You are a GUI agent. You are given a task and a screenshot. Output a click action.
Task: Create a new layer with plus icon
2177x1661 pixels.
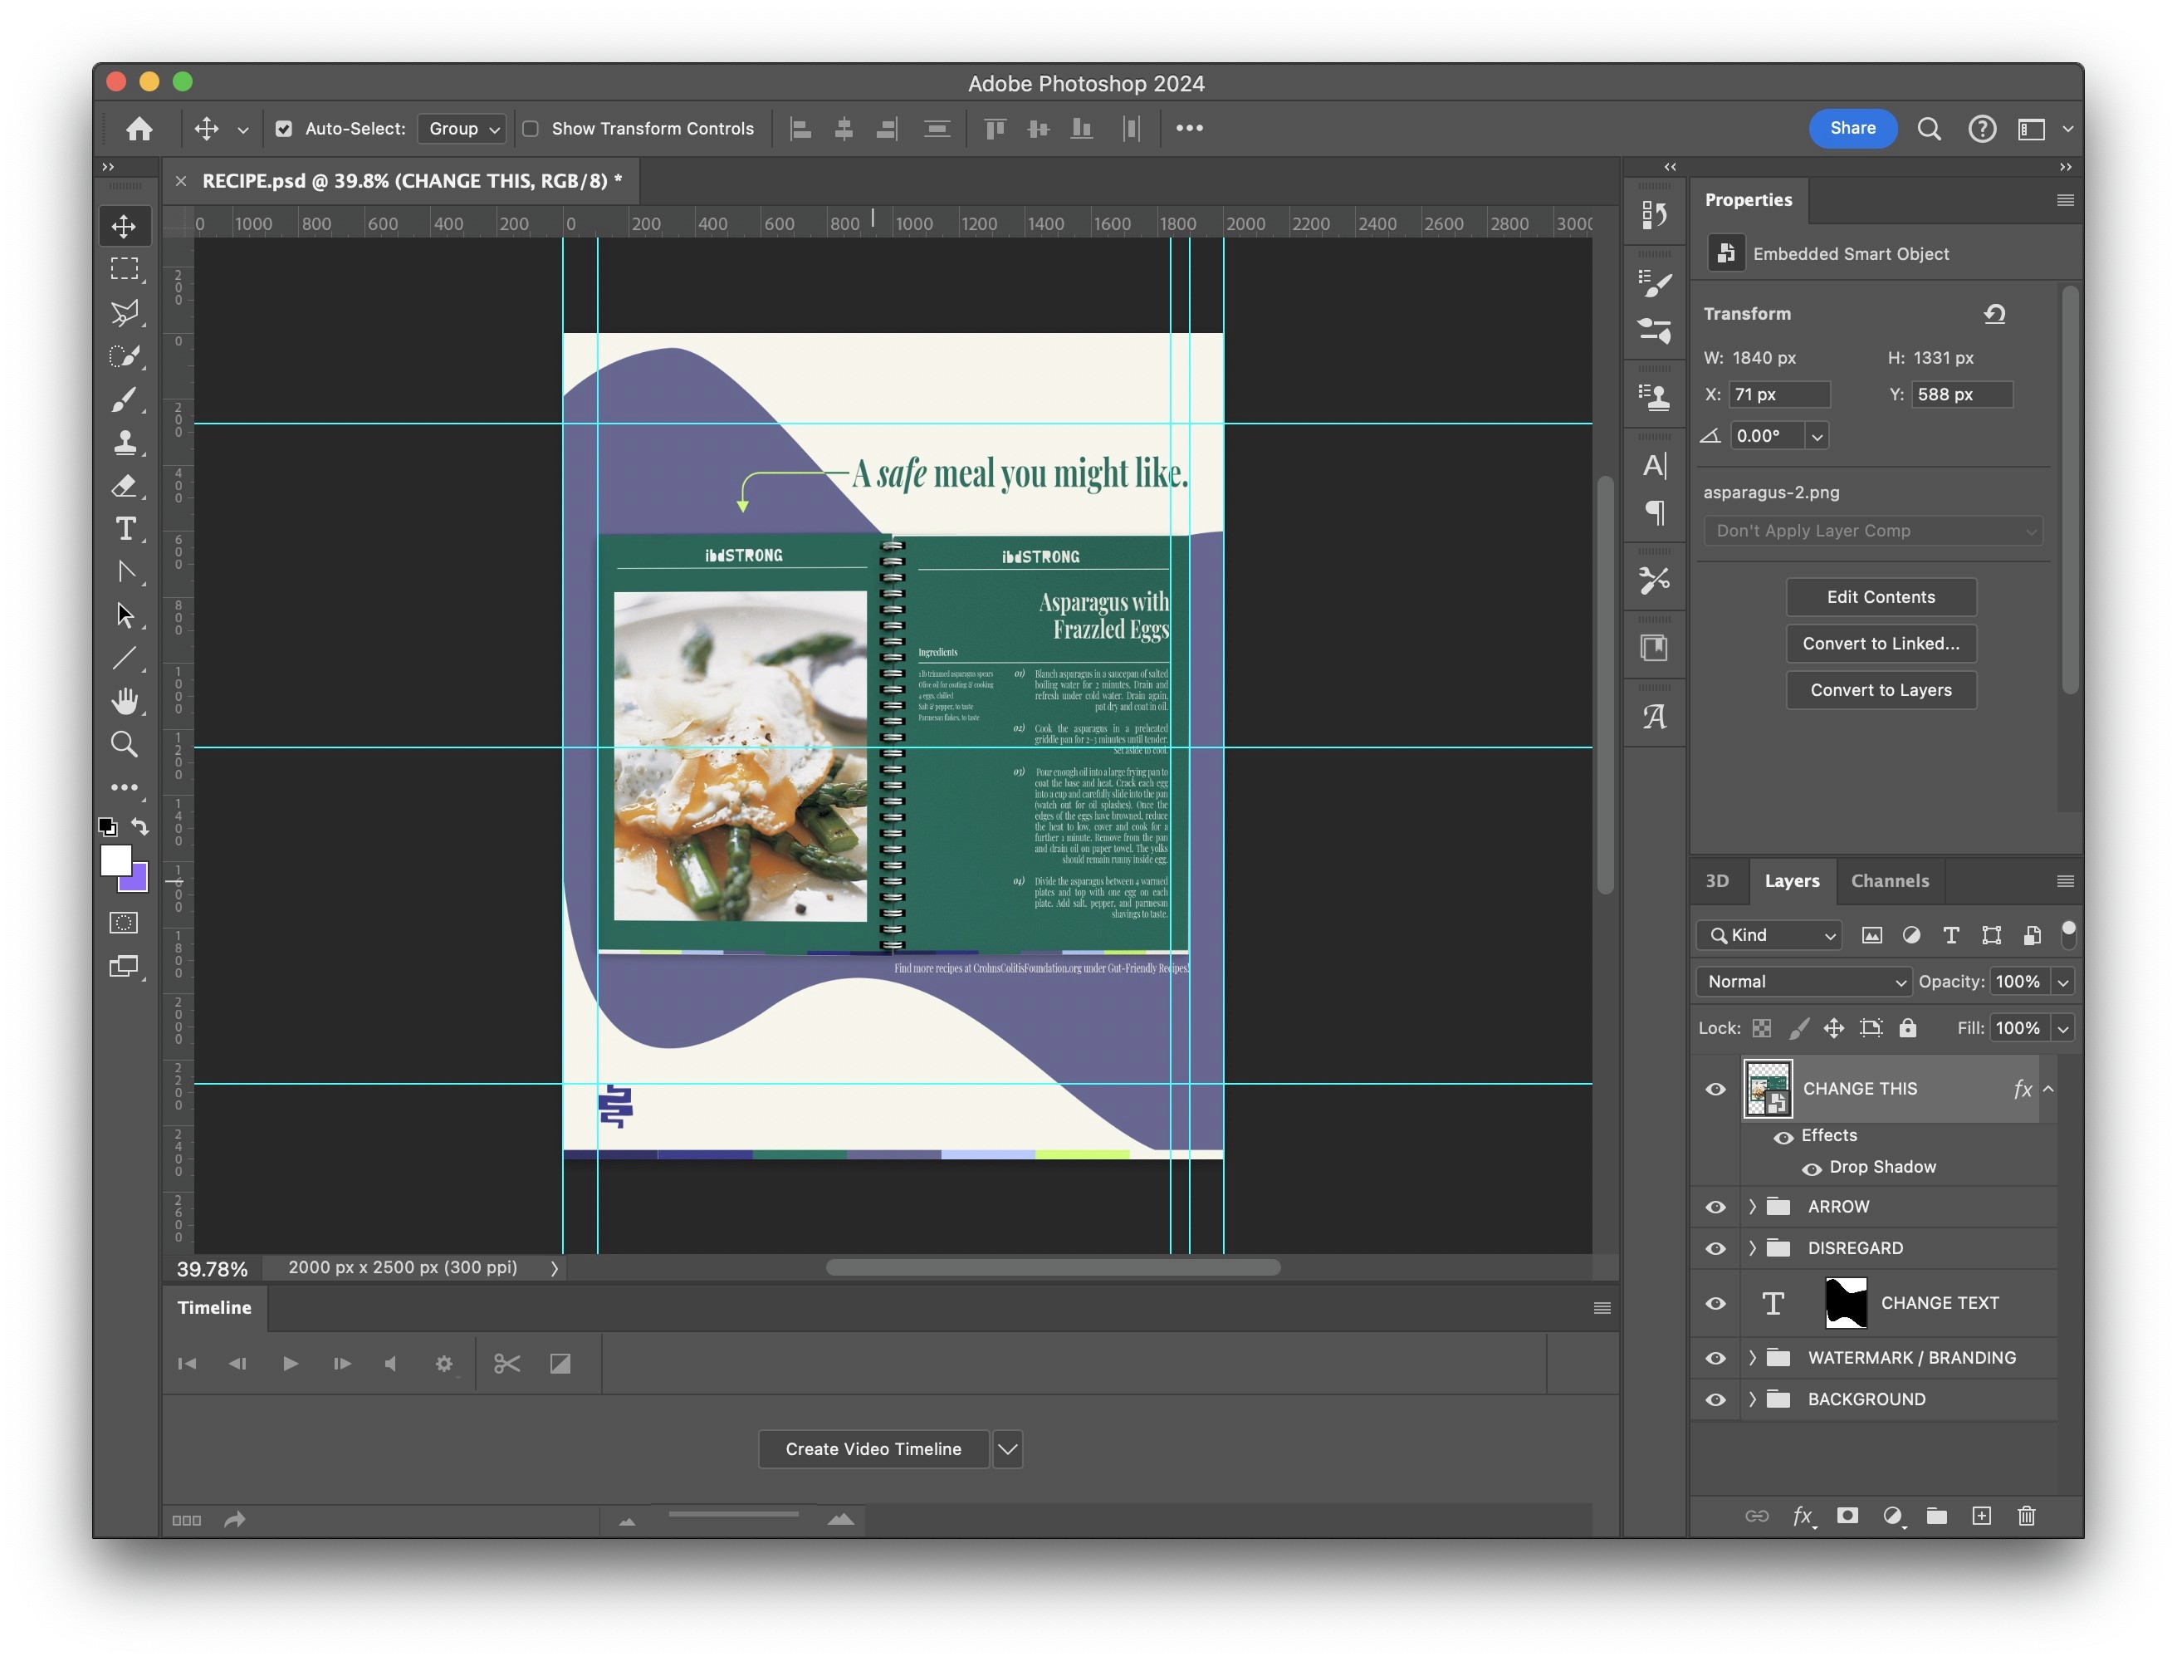(x=1981, y=1516)
